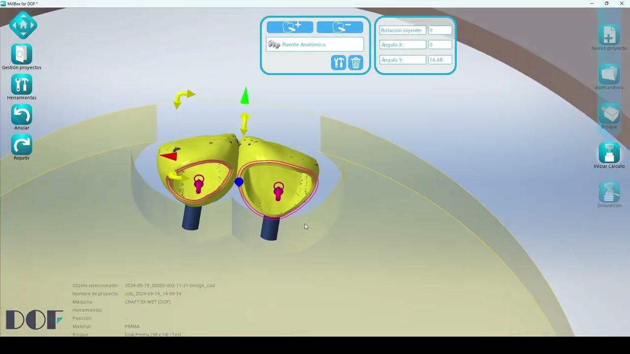Image resolution: width=630 pixels, height=354 pixels.
Task: Click the Rotación vigente input field
Action: pos(440,30)
